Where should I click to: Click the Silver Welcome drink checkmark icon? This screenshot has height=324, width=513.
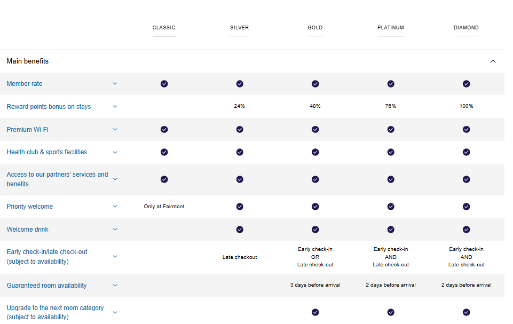pos(240,230)
